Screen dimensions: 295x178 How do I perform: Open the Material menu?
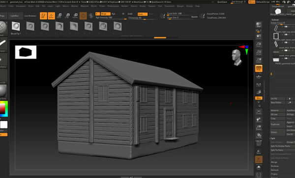pos(84,6)
